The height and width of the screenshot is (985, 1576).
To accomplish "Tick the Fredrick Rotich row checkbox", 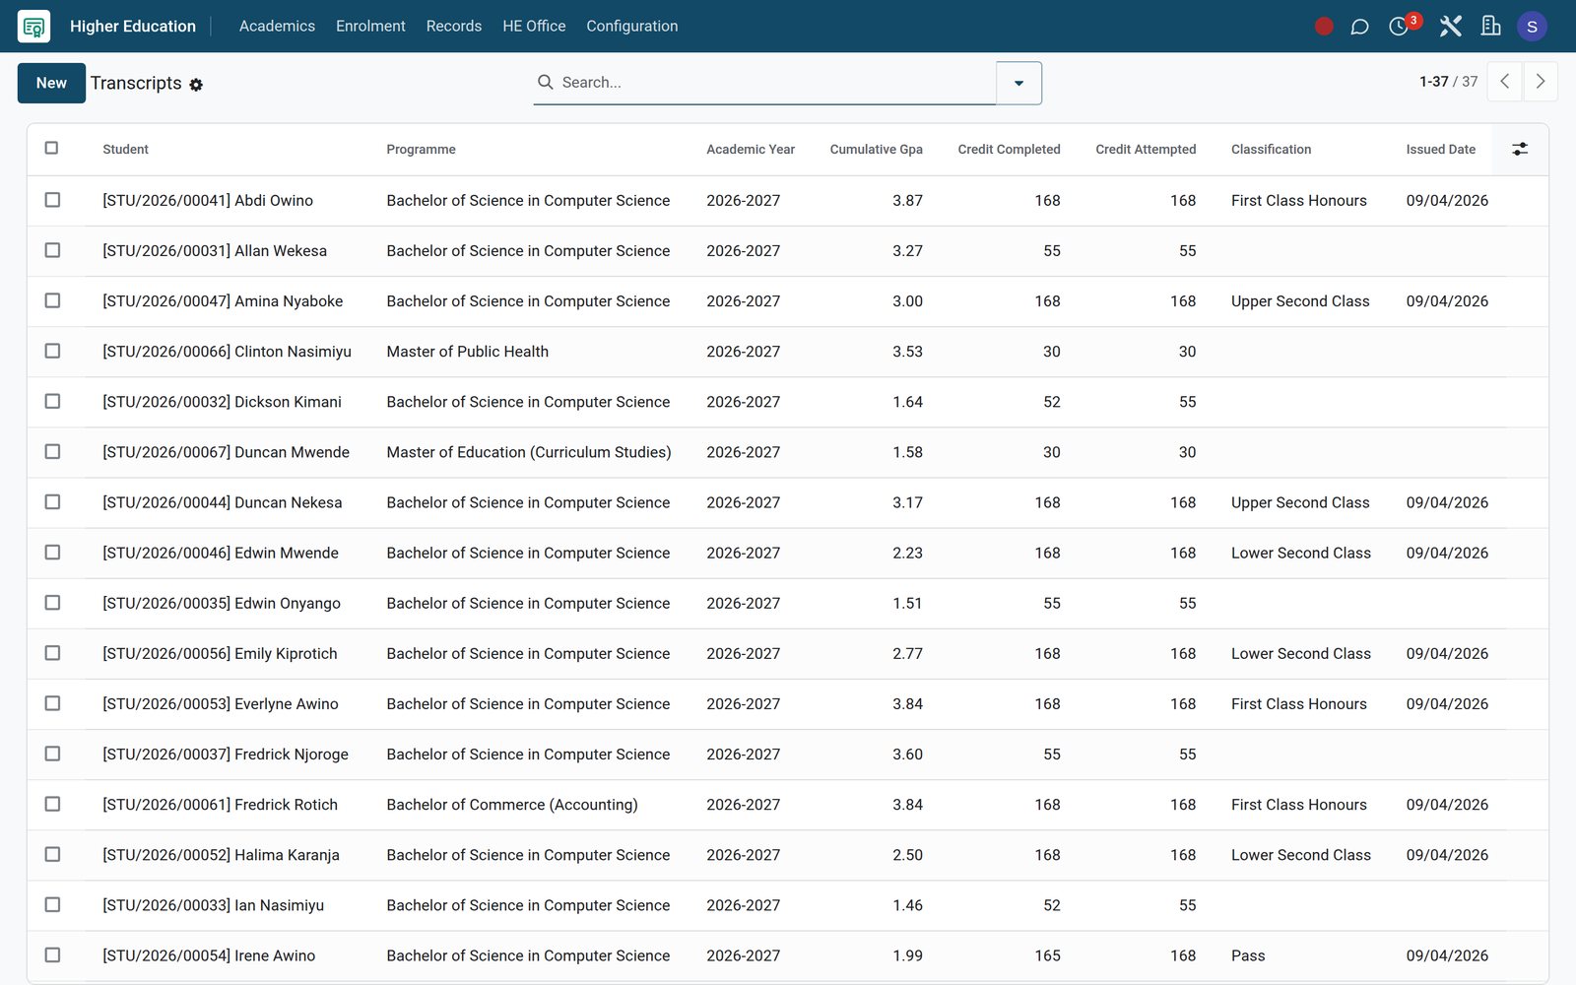I will click(x=52, y=804).
